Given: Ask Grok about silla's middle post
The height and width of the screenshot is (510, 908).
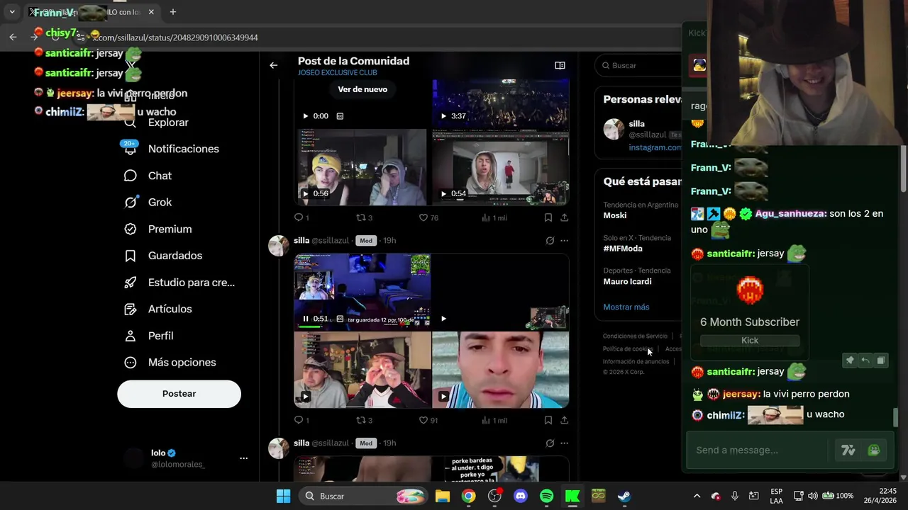Looking at the screenshot, I should (x=550, y=241).
